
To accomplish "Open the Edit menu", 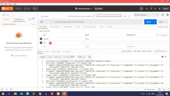I will click(6, 4).
